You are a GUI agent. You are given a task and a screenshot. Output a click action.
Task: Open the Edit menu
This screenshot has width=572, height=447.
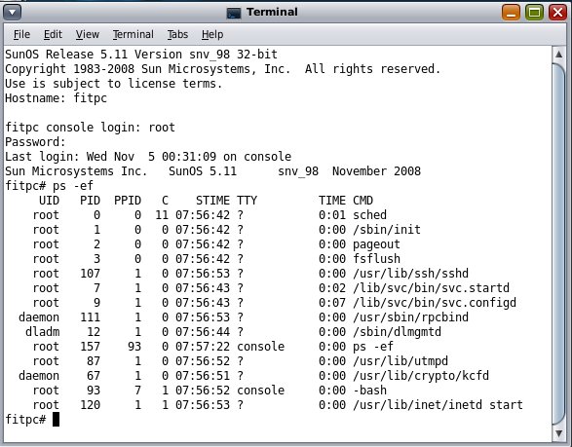tap(53, 34)
